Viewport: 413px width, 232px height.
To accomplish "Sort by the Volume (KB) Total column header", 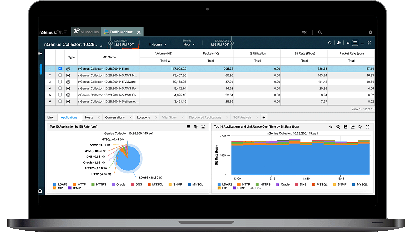I will [x=163, y=61].
